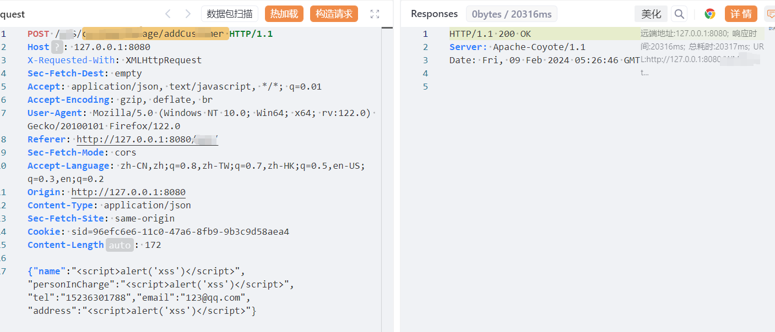
Task: Click the Sec-Fetch-Dest: empty line
Action: (x=85, y=73)
